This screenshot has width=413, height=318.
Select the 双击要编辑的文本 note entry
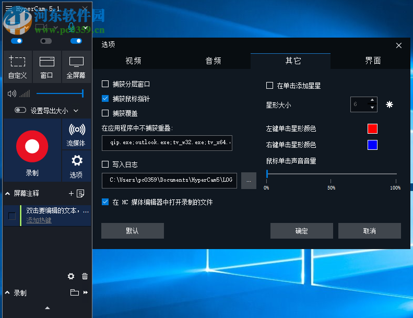click(x=57, y=211)
